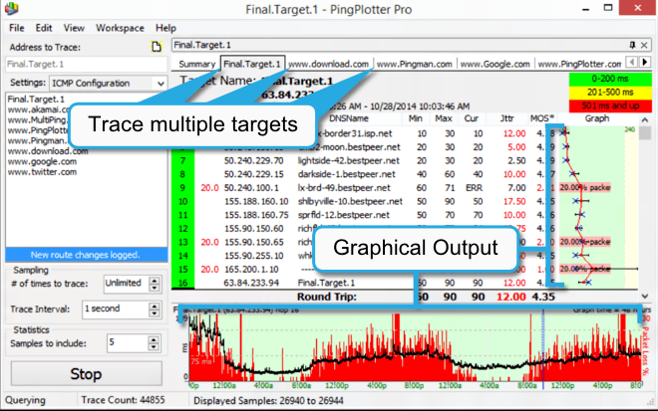Click the green 0-200 ms legend swatch
Screen dimensions: 658x411
610,79
